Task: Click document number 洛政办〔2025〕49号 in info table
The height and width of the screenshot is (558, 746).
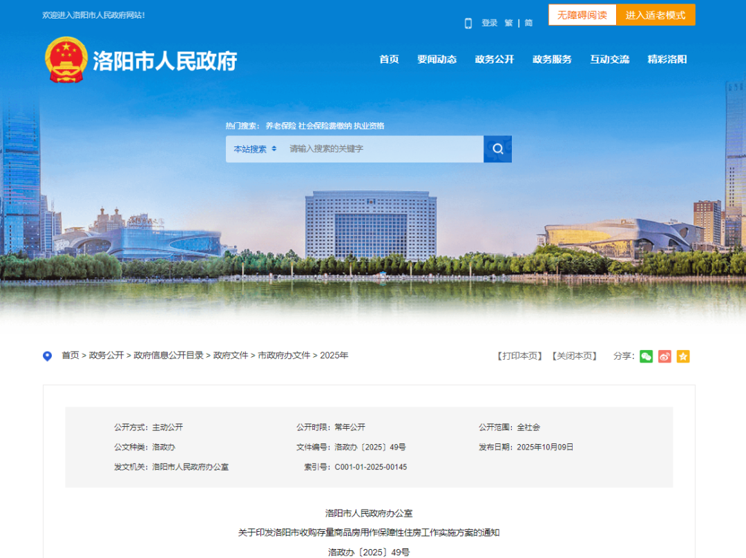Action: [x=370, y=448]
